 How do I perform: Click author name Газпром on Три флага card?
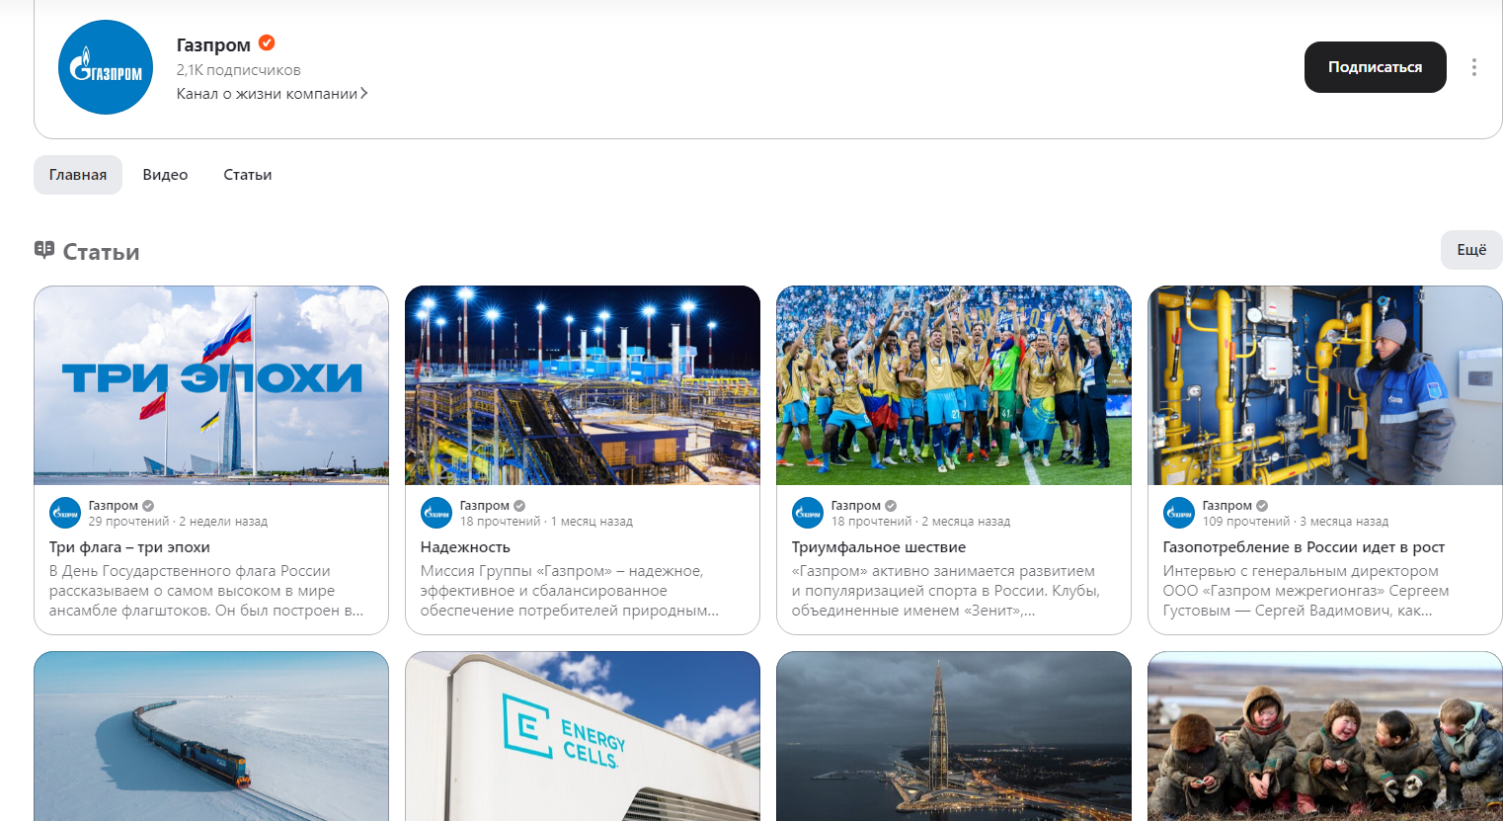(x=114, y=506)
